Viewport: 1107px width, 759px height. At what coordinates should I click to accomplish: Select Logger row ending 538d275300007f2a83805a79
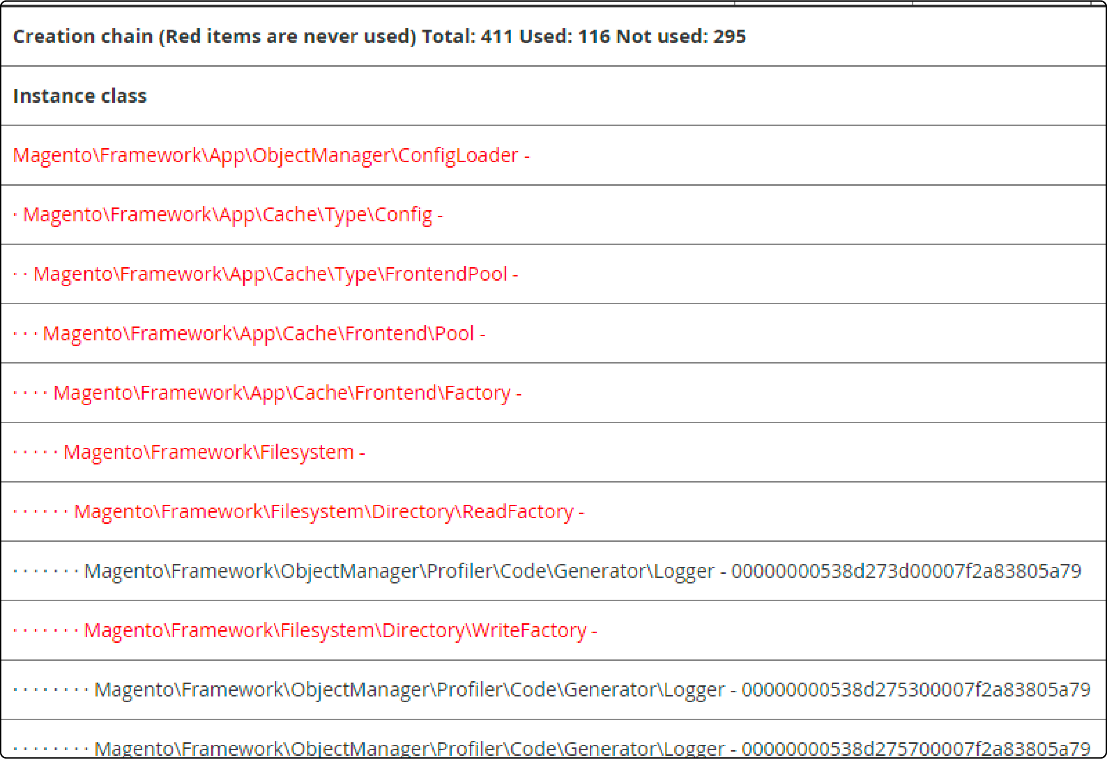[553, 690]
